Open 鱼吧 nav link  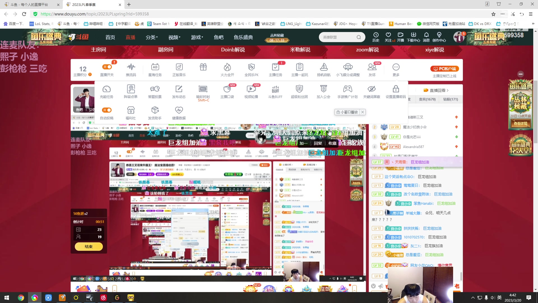(219, 37)
